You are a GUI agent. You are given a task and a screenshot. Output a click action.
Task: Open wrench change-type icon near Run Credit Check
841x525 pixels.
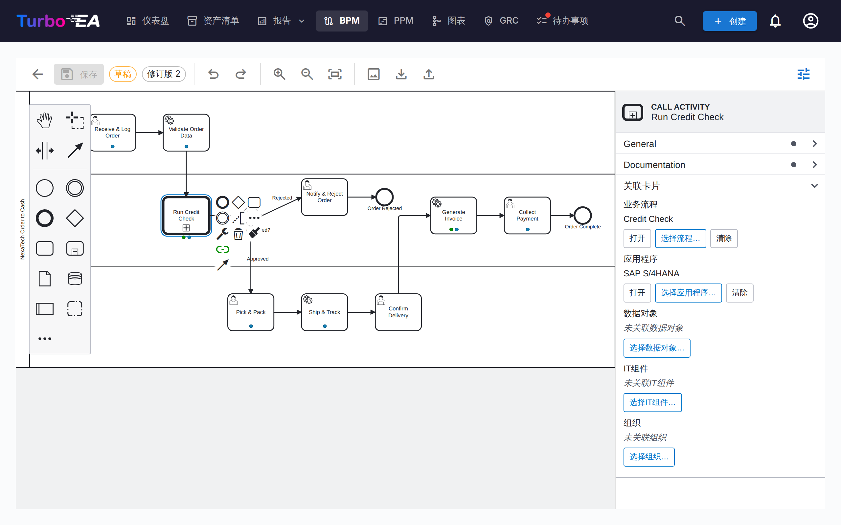point(222,234)
